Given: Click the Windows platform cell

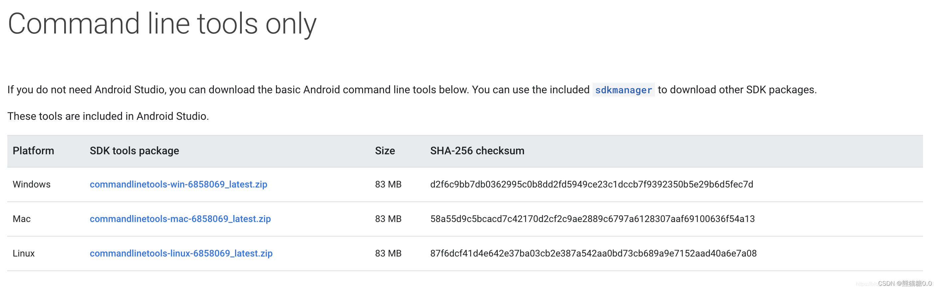Looking at the screenshot, I should pos(31,184).
